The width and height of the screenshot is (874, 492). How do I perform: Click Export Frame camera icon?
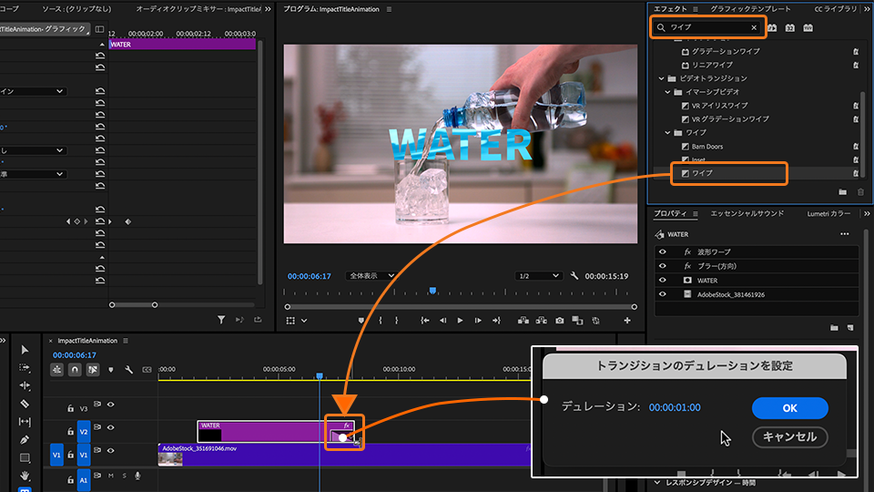click(560, 320)
